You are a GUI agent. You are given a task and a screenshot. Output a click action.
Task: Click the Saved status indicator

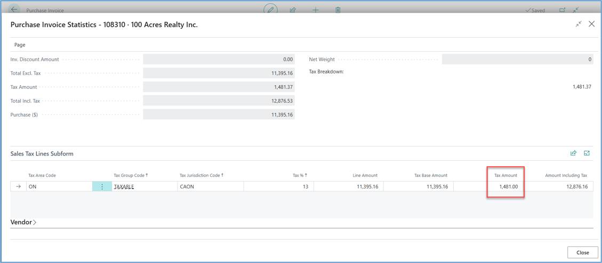(535, 10)
